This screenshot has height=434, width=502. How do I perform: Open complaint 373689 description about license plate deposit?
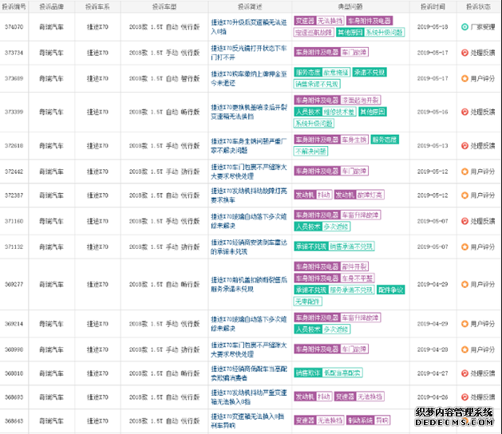coord(249,78)
